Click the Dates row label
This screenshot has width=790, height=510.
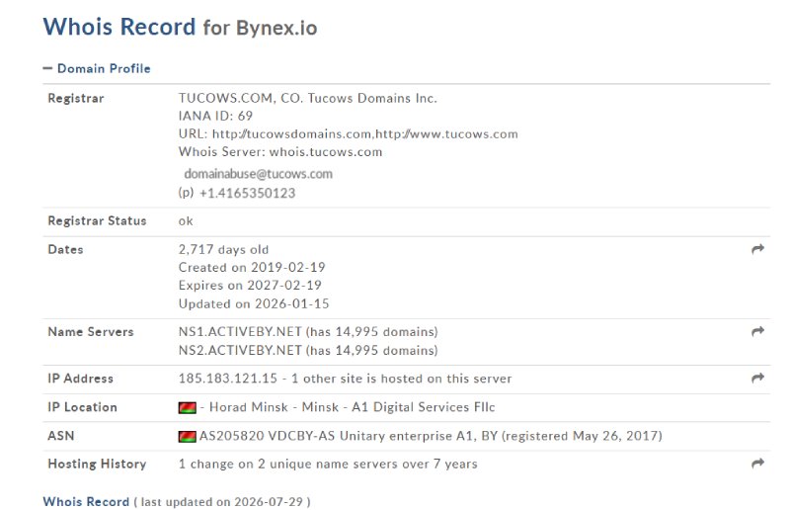(65, 250)
